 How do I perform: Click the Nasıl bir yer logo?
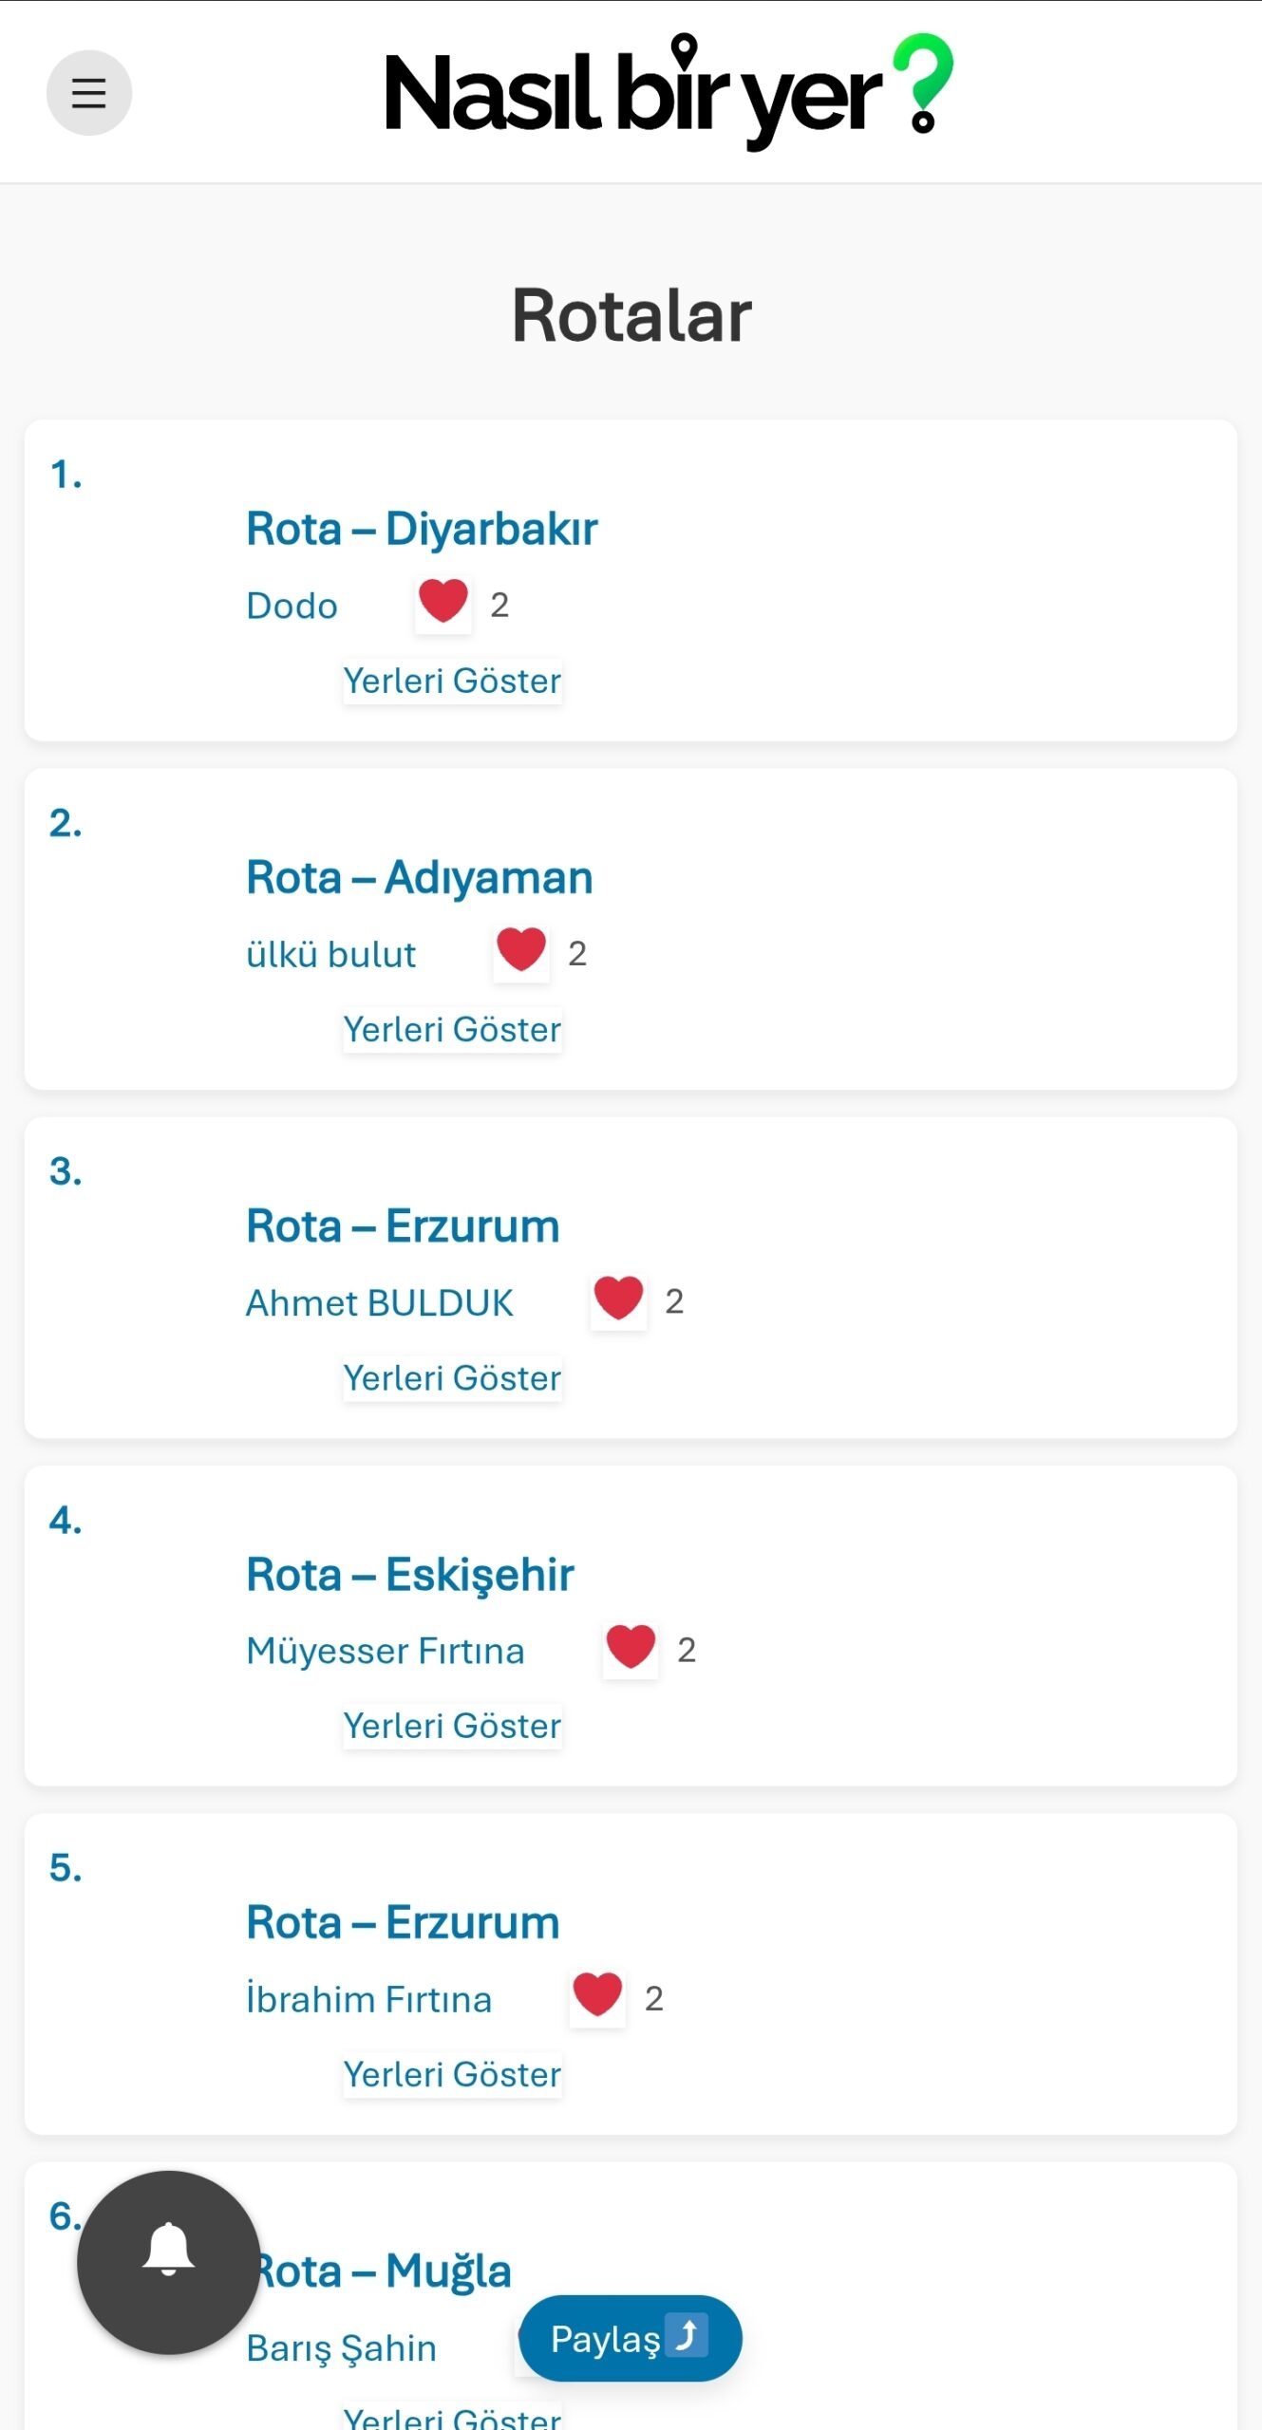(669, 93)
